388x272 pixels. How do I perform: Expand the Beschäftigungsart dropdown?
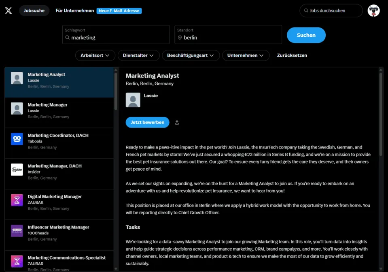(191, 55)
